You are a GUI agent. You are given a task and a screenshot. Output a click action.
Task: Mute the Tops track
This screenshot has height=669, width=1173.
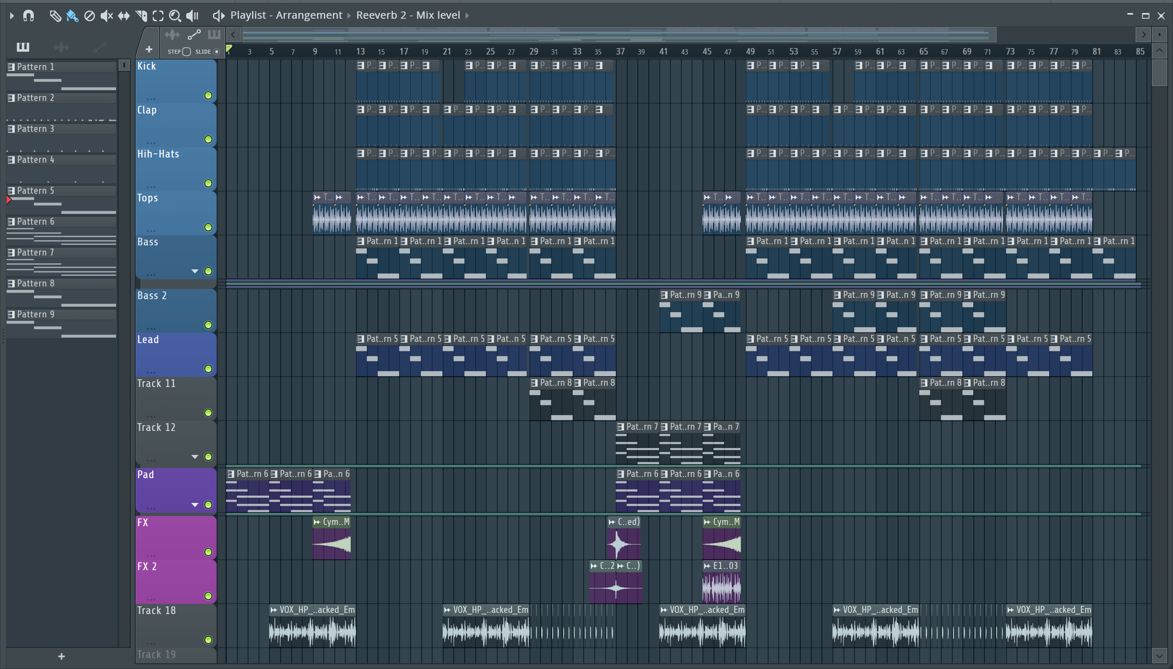[208, 227]
